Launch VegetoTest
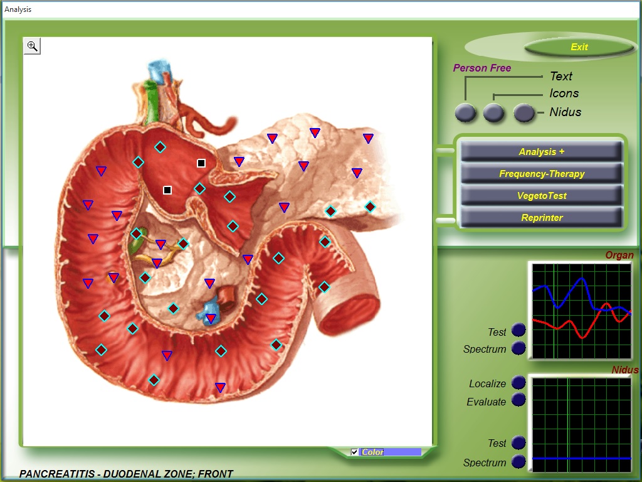Screen dimensions: 642x482 [x=542, y=196]
